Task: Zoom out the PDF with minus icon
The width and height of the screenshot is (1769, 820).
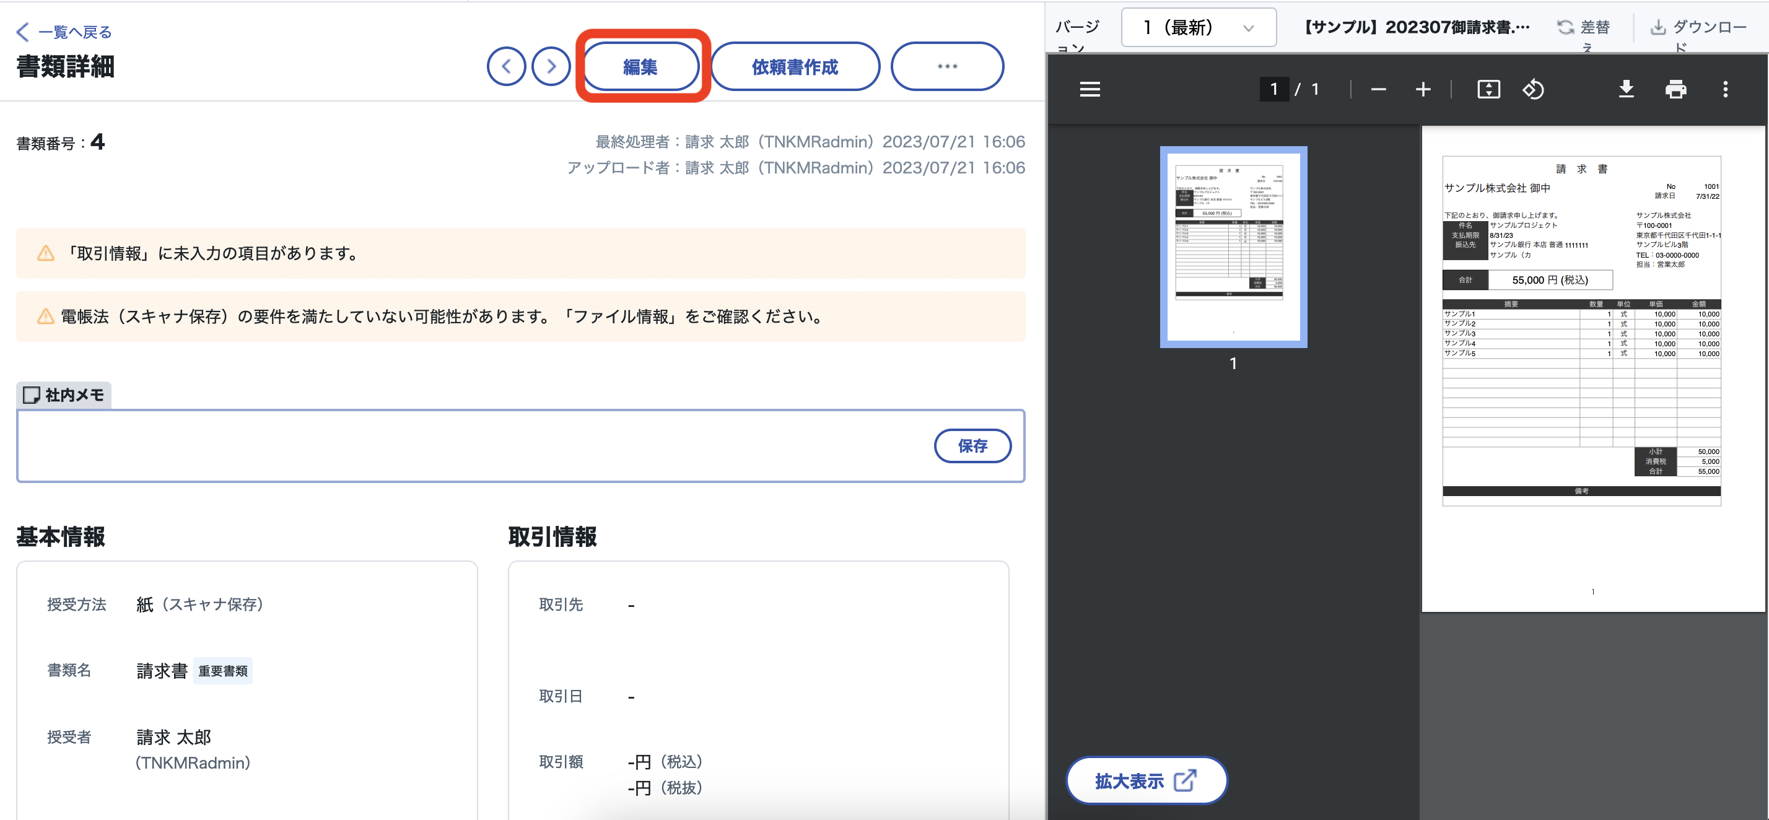Action: click(x=1378, y=89)
